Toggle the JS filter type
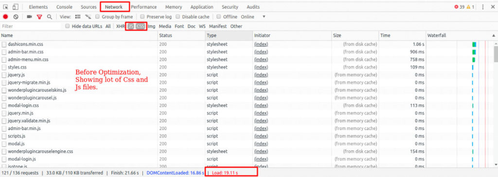 pos(130,26)
